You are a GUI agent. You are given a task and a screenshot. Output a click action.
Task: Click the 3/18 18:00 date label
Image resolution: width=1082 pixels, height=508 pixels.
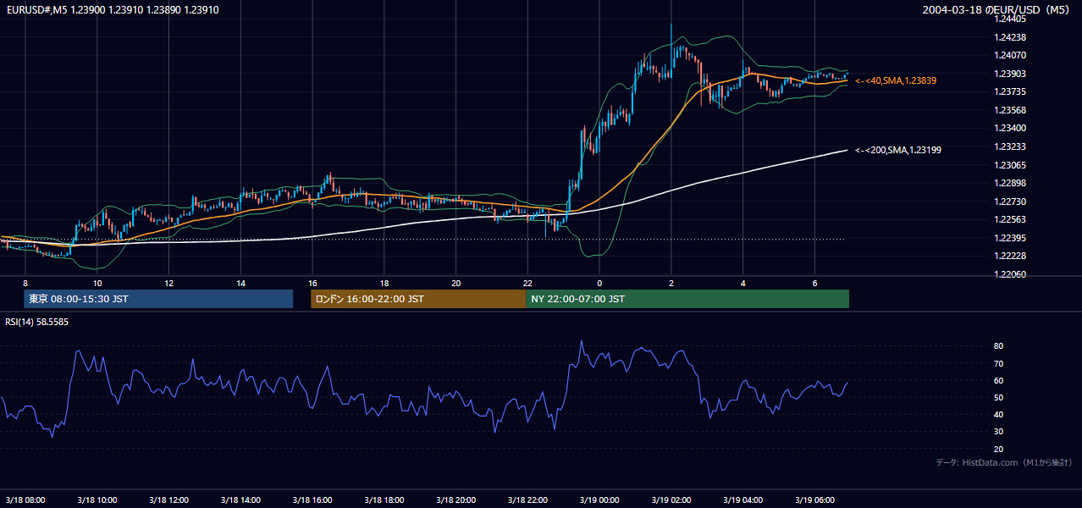coord(384,500)
